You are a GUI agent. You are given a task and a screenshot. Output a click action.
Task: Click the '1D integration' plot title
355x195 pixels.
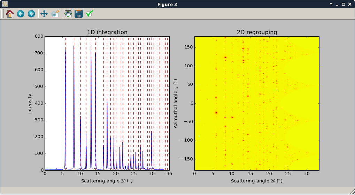pos(107,32)
